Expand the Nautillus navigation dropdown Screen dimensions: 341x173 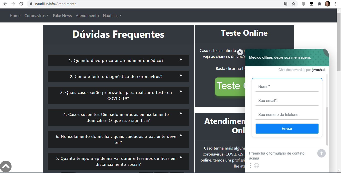click(112, 15)
